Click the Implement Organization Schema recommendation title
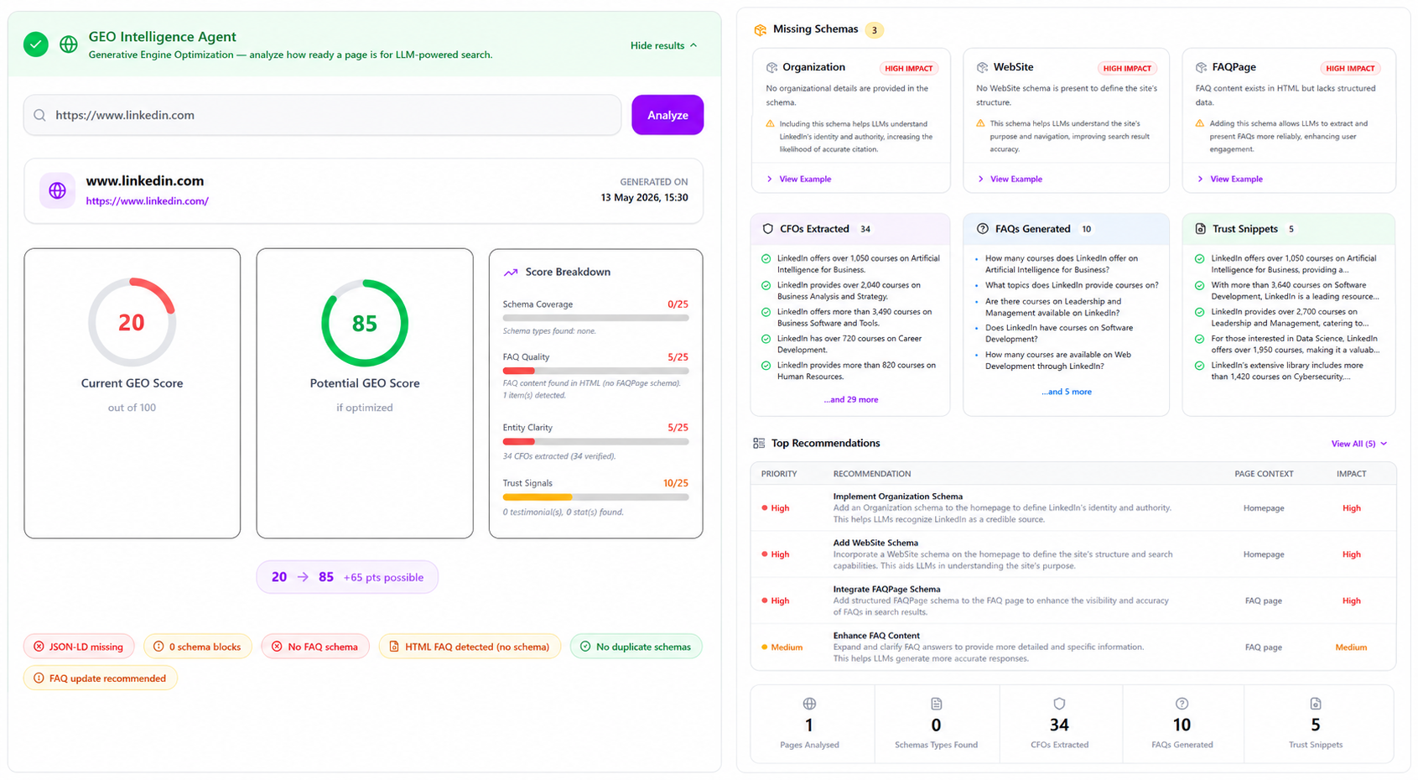Viewport: 1418px width, 780px height. (898, 497)
